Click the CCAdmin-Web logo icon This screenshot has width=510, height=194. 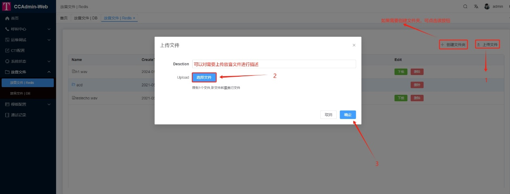click(6, 6)
